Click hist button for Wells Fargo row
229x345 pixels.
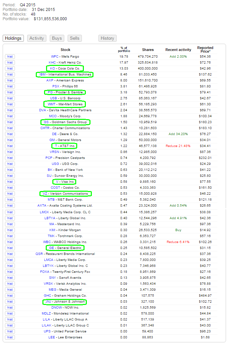[x=10, y=57]
